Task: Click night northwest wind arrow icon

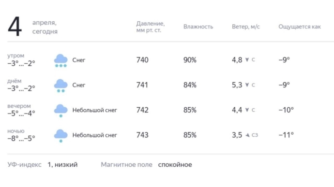Action: point(247,135)
